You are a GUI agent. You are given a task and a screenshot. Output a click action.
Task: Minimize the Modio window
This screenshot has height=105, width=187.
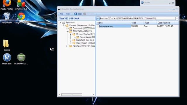tap(169, 3)
